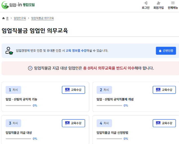Image resolution: width=179 pixels, height=144 pixels.
Task: Click video icon for 2 차시 교육수강
Action: click(x=158, y=90)
